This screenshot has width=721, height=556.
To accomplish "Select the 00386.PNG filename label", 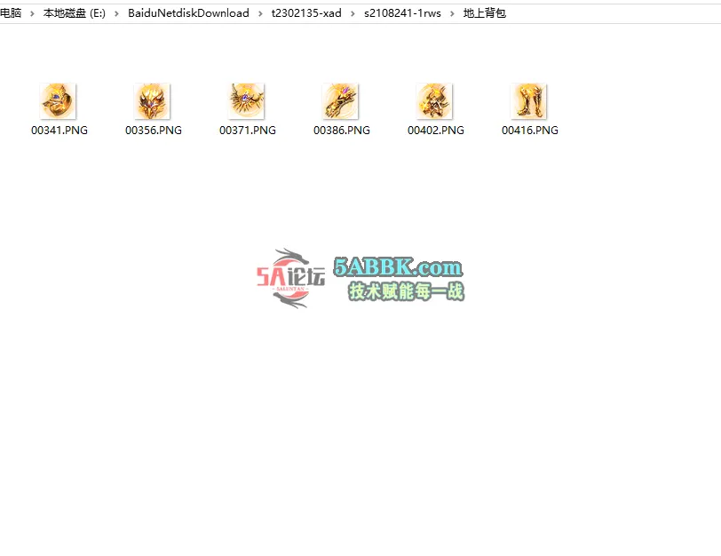I will pos(341,130).
